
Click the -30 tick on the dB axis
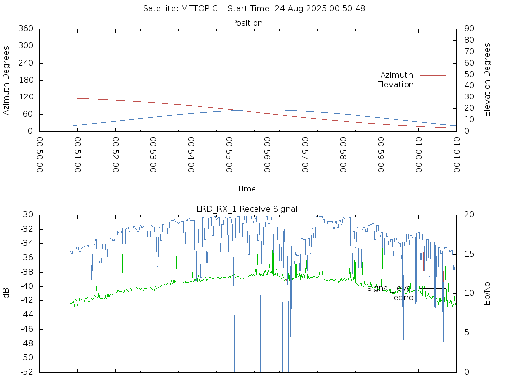coord(27,215)
